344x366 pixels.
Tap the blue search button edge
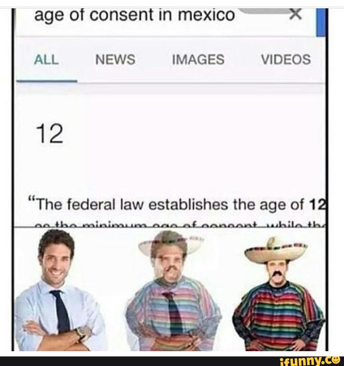point(321,22)
